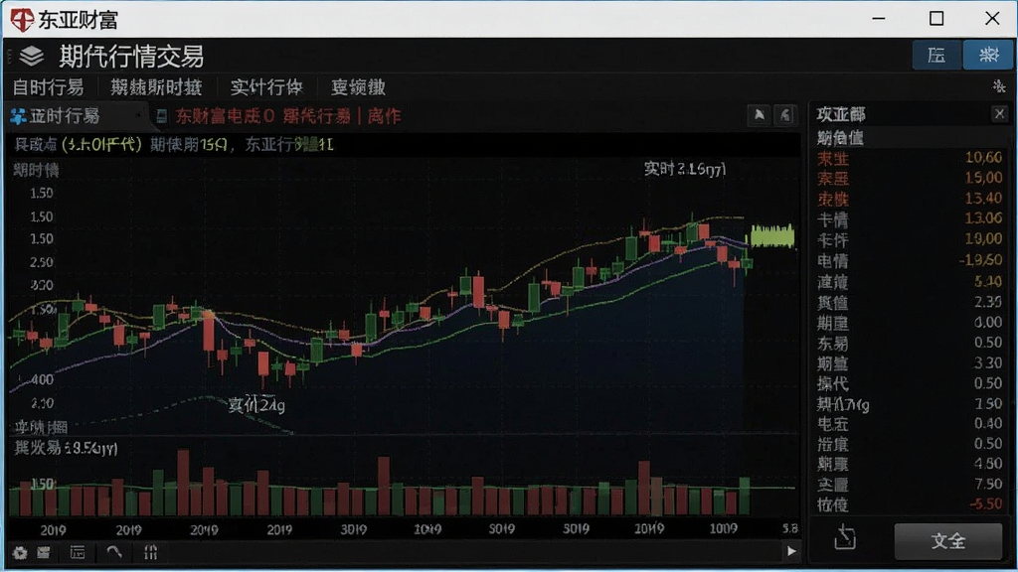
Task: Click the 3019 label on the date axis
Action: tap(353, 530)
